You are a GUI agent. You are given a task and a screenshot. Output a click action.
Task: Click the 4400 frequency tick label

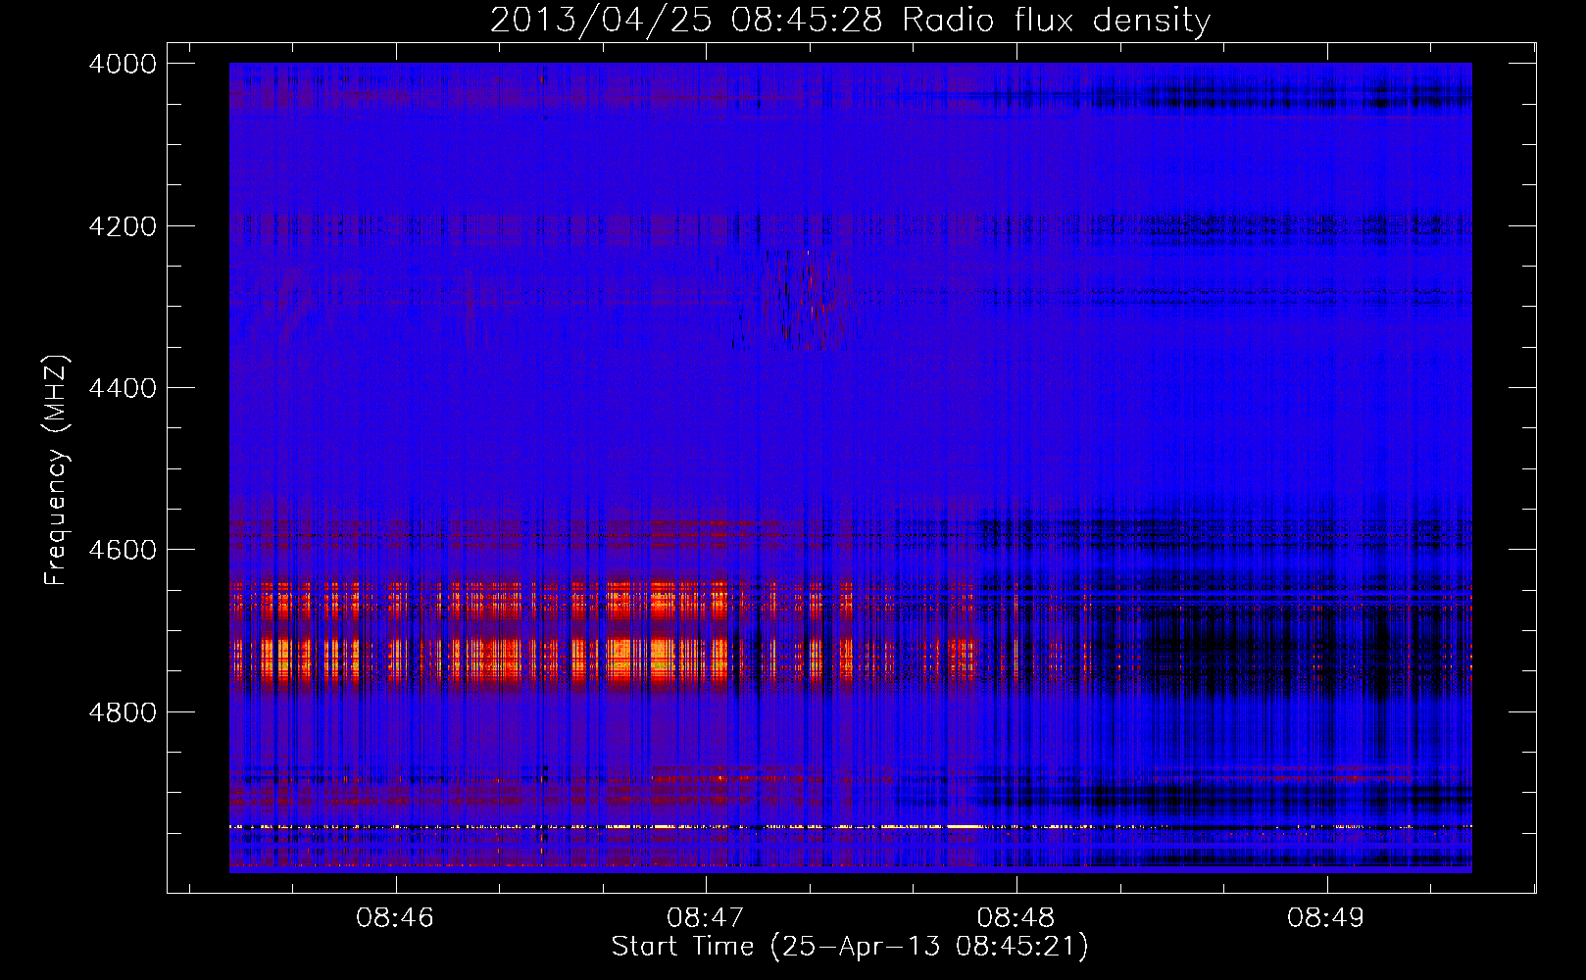[123, 388]
